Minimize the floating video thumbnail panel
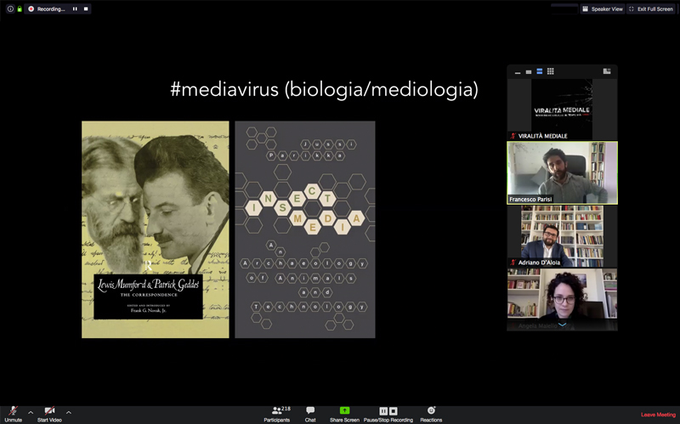680x424 pixels. (x=518, y=72)
